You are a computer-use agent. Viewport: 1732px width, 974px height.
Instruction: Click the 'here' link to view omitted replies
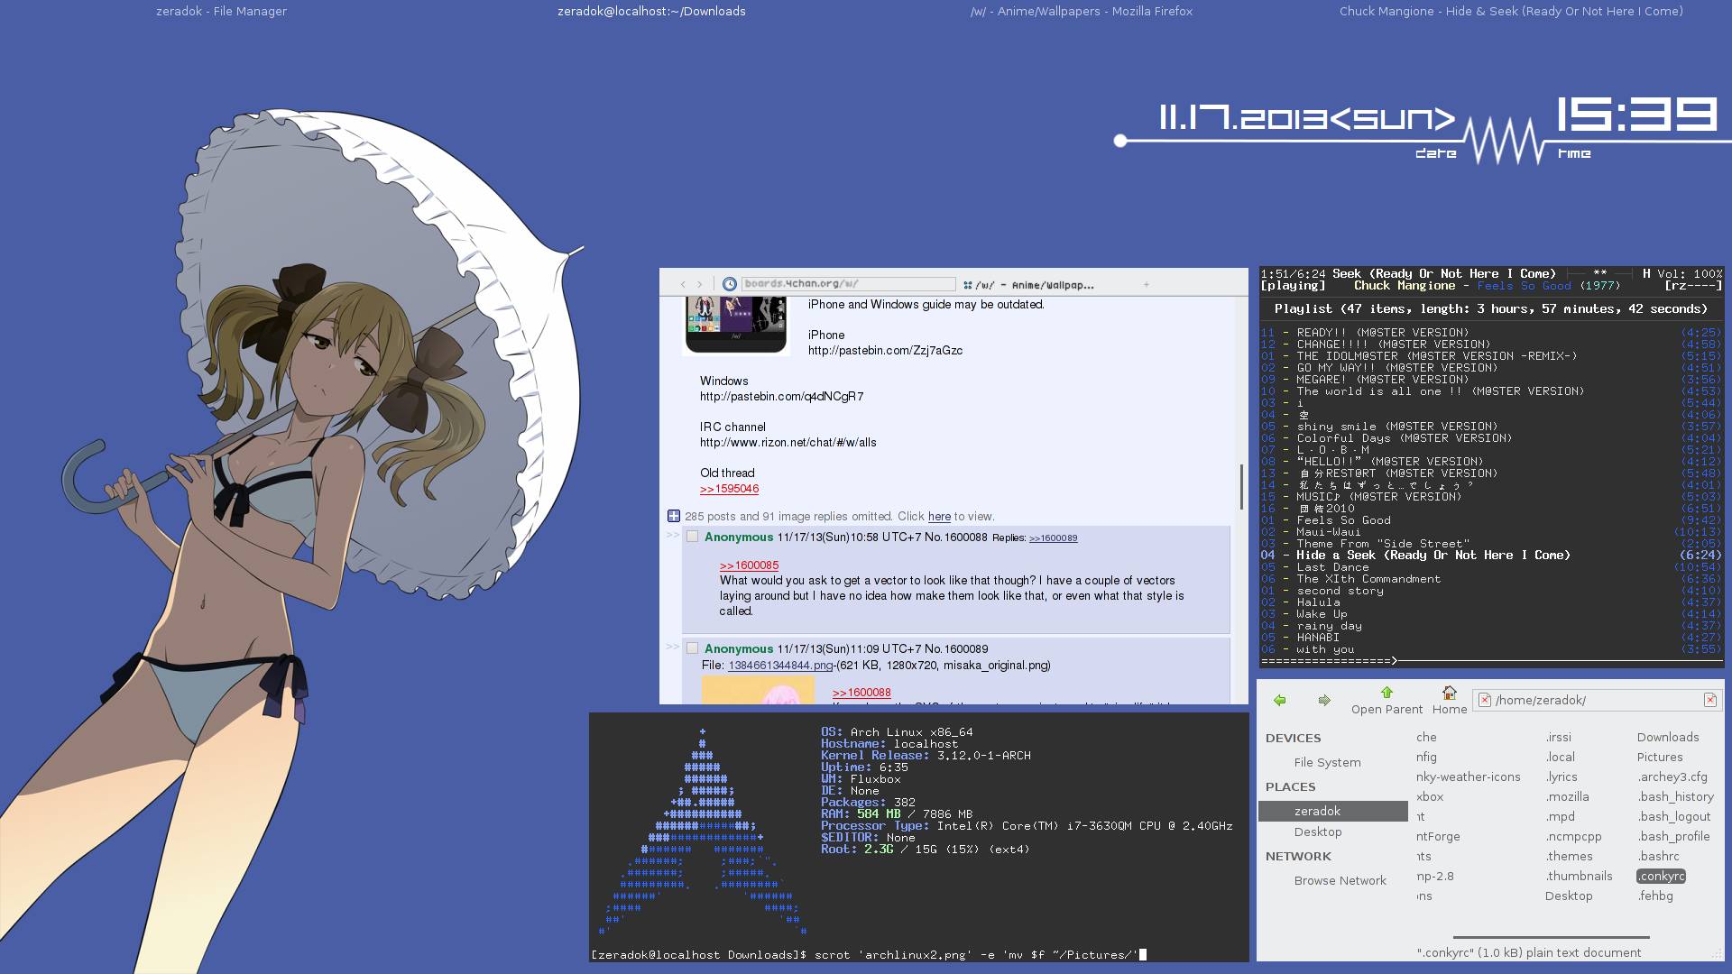(939, 517)
